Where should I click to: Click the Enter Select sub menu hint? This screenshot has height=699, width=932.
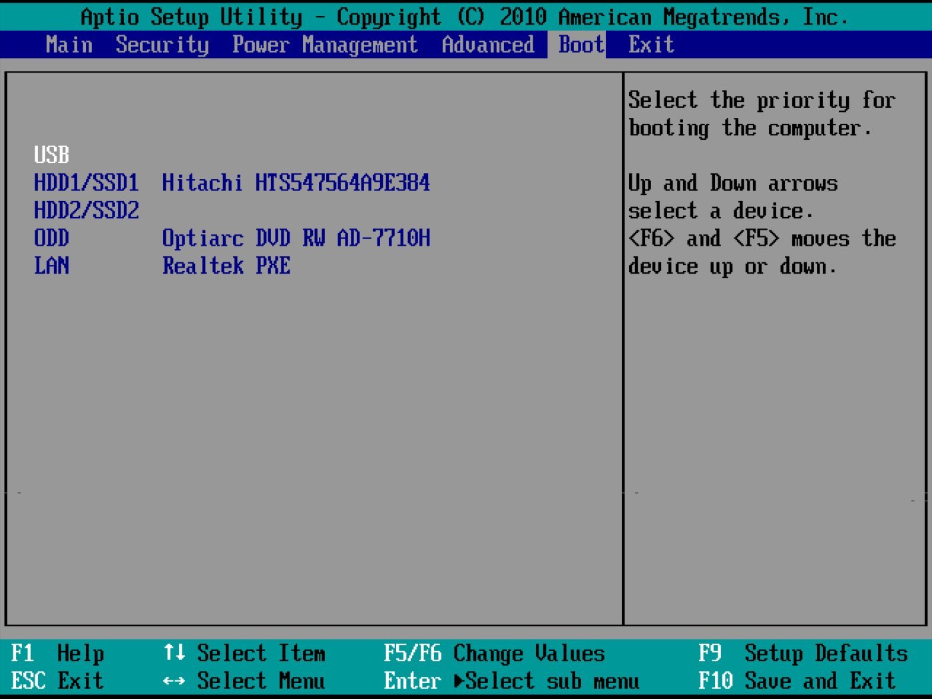tap(511, 681)
